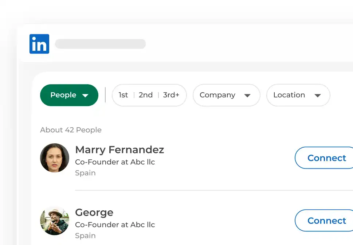Connect with Marry Fernandez

click(324, 158)
